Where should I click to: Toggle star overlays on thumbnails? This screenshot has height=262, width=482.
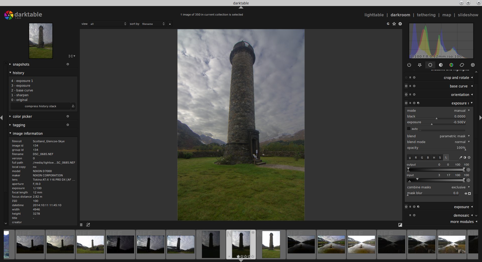click(x=394, y=24)
